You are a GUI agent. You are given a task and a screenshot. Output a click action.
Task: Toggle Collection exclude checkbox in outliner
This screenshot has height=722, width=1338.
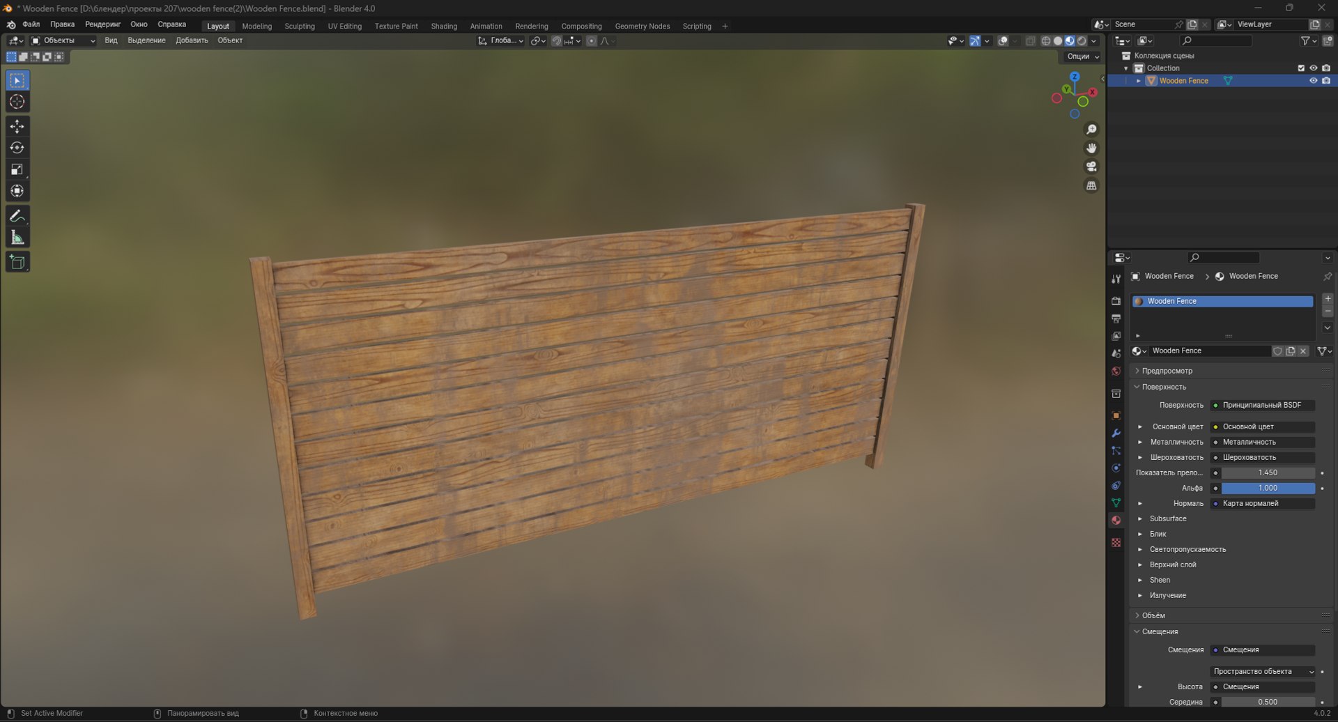(1301, 68)
